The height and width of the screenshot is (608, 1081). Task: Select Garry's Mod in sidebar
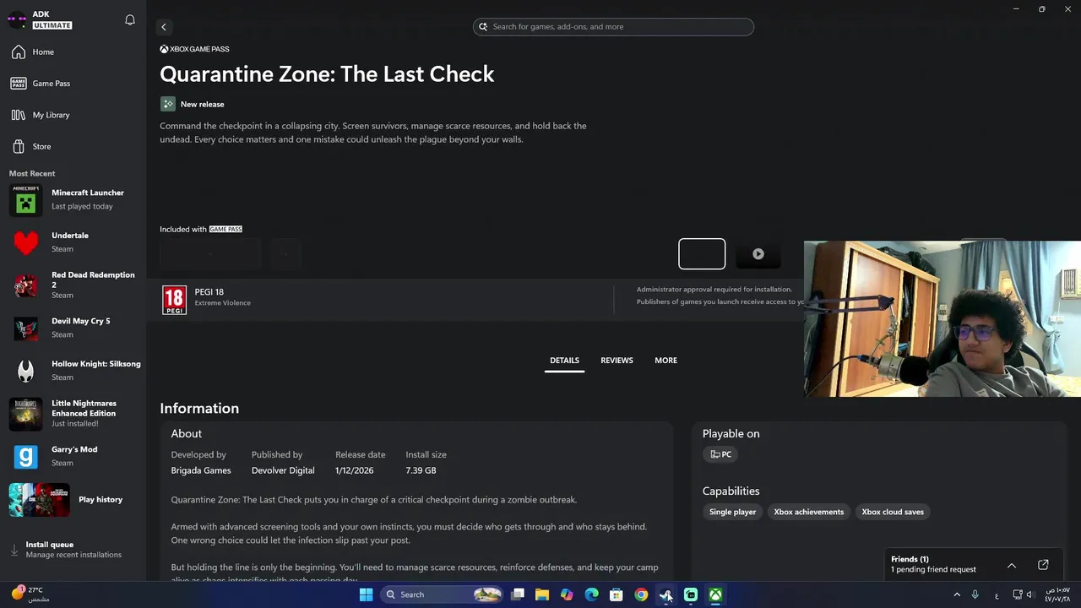click(73, 456)
